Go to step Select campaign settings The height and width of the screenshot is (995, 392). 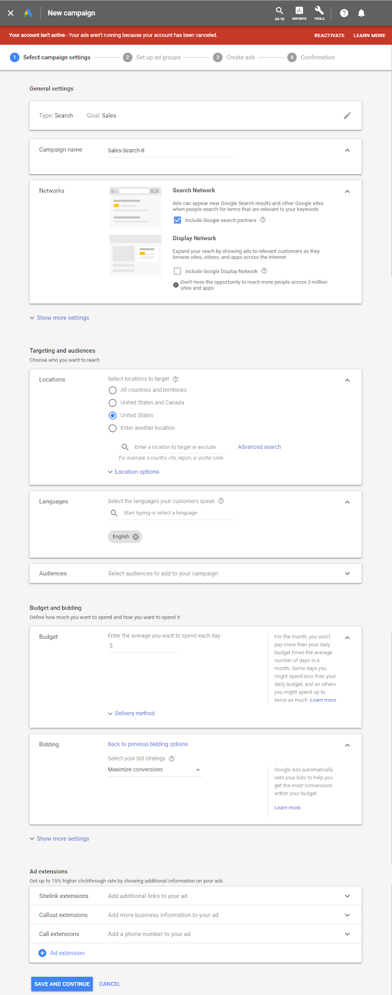pyautogui.click(x=50, y=57)
